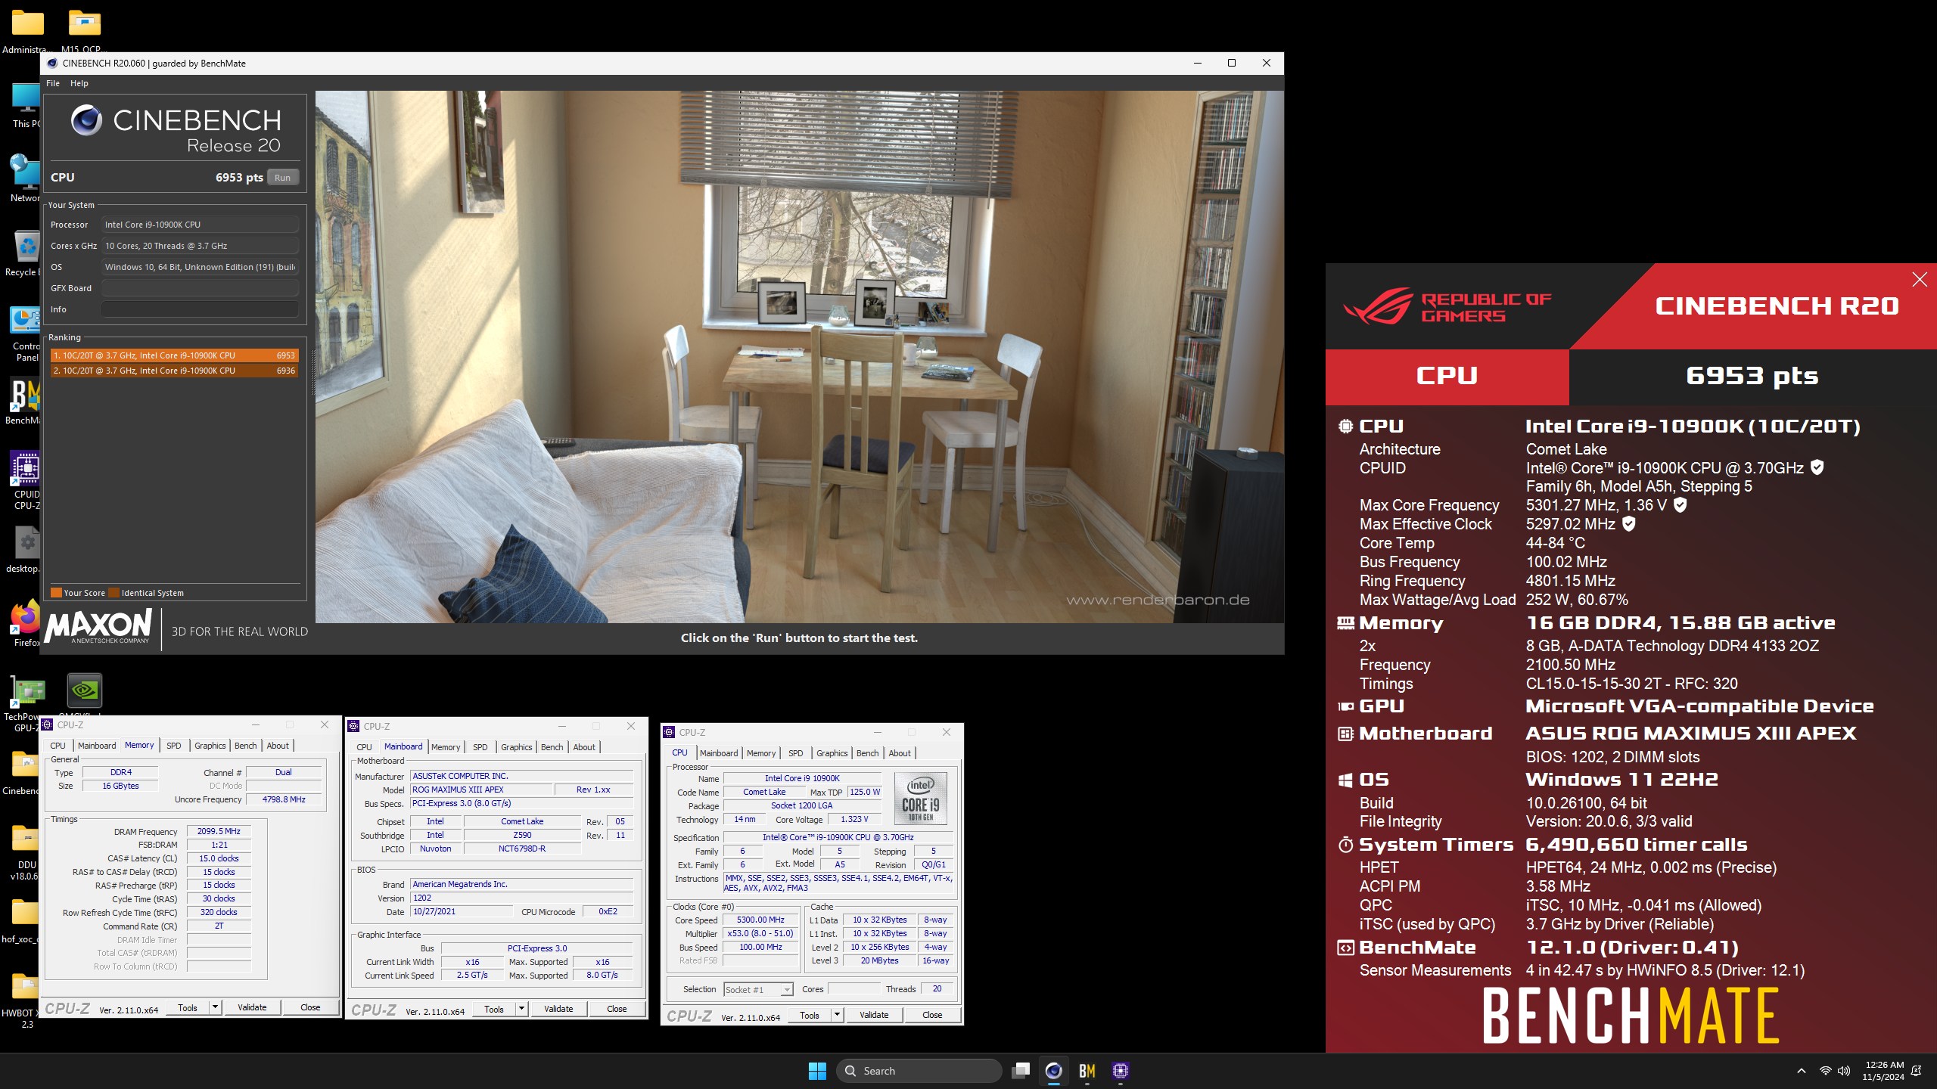This screenshot has width=1937, height=1089.
Task: Select ranking row one with score 6953
Action: pos(174,355)
